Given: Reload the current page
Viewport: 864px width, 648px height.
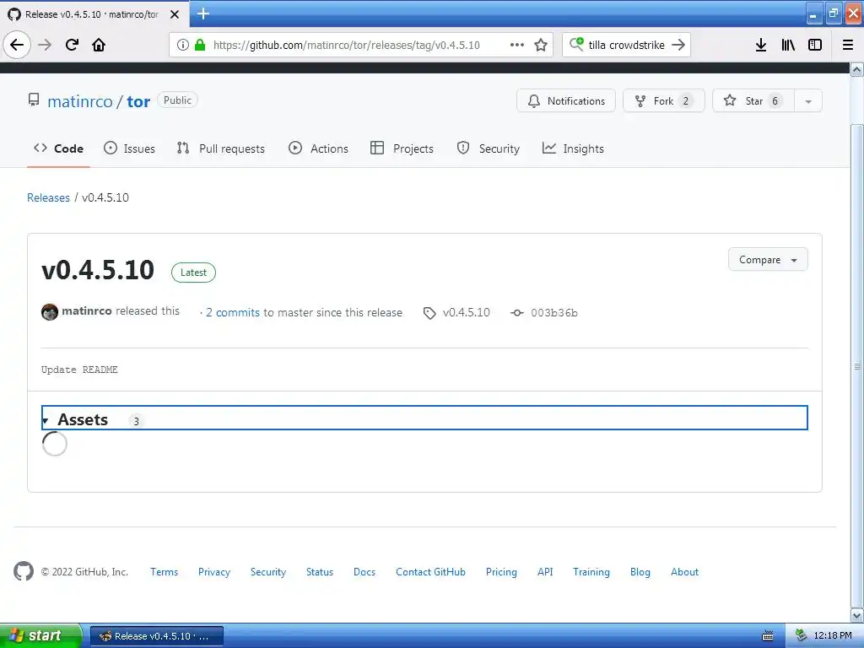Looking at the screenshot, I should click(72, 45).
